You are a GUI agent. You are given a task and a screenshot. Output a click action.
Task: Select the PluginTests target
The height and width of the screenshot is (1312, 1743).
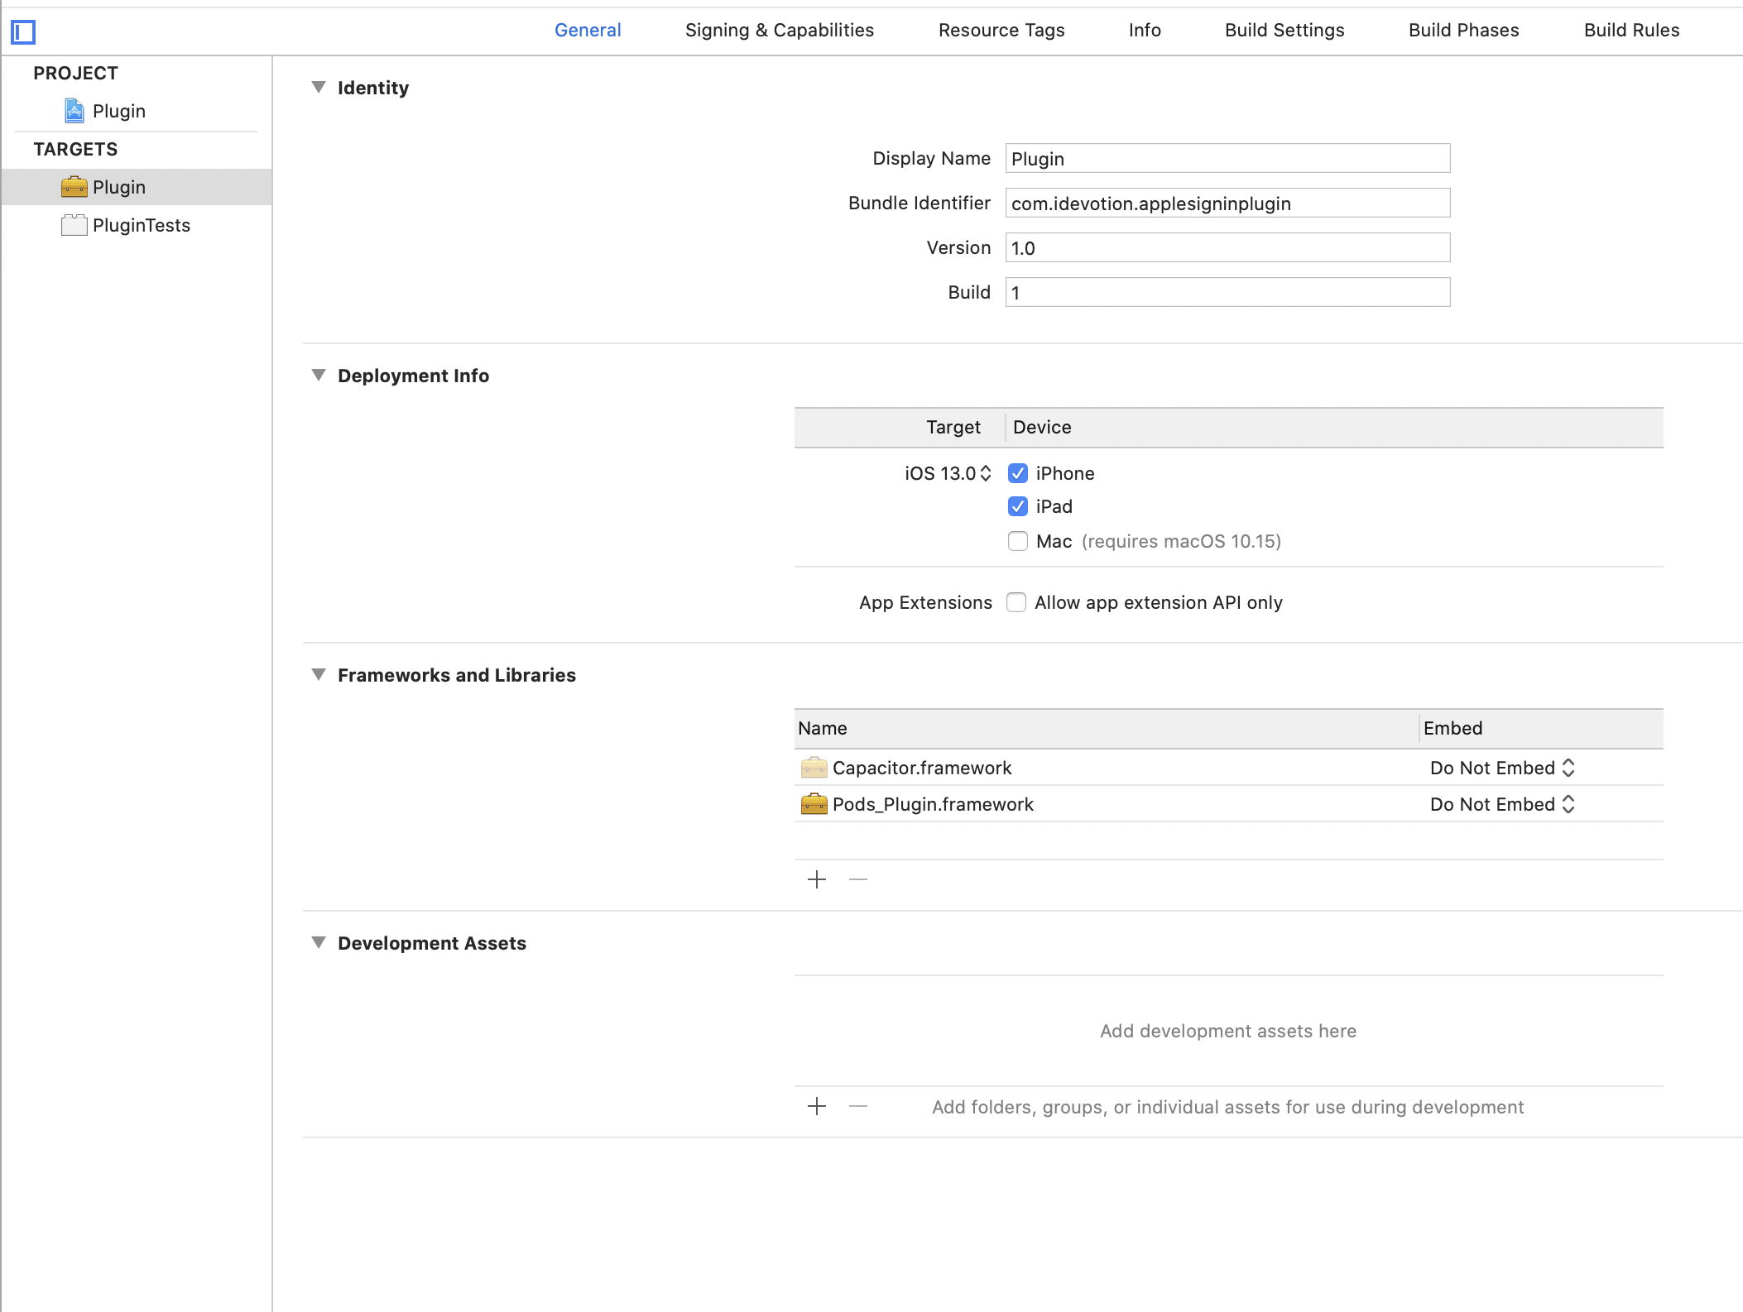pos(137,225)
